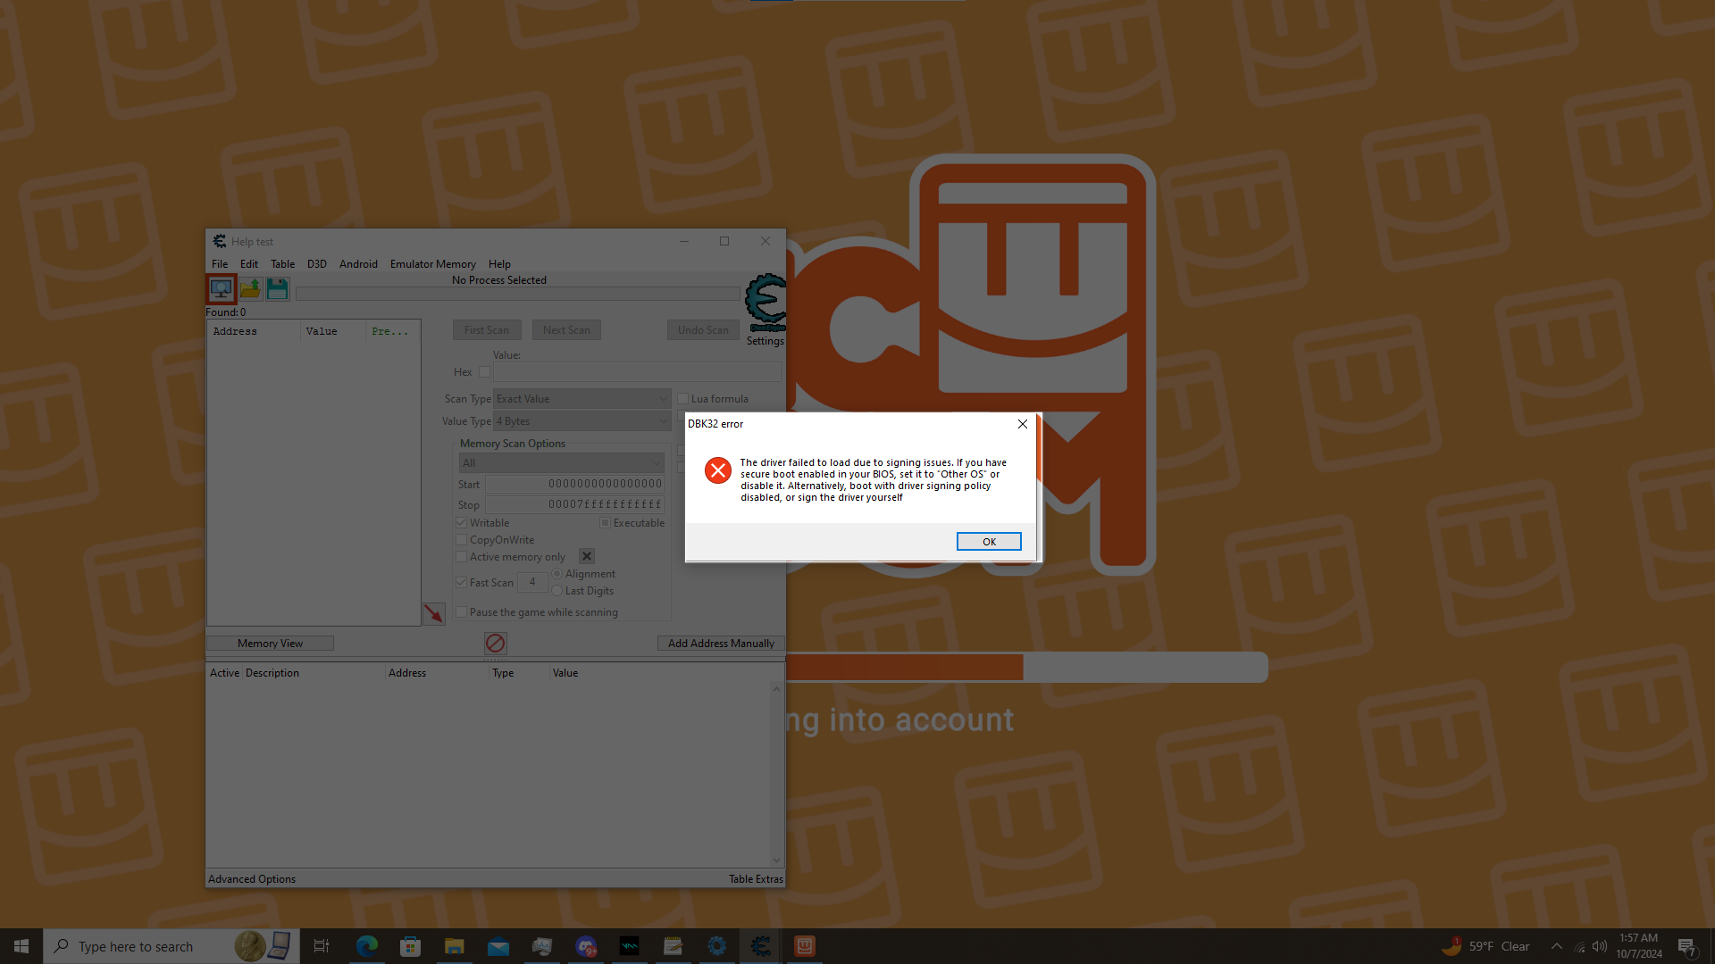Toggle the Hex checkbox
Viewport: 1715px width, 964px height.
point(484,372)
